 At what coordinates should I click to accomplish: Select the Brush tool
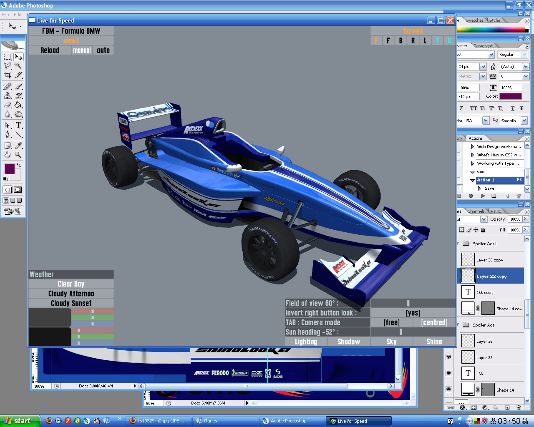click(x=18, y=86)
